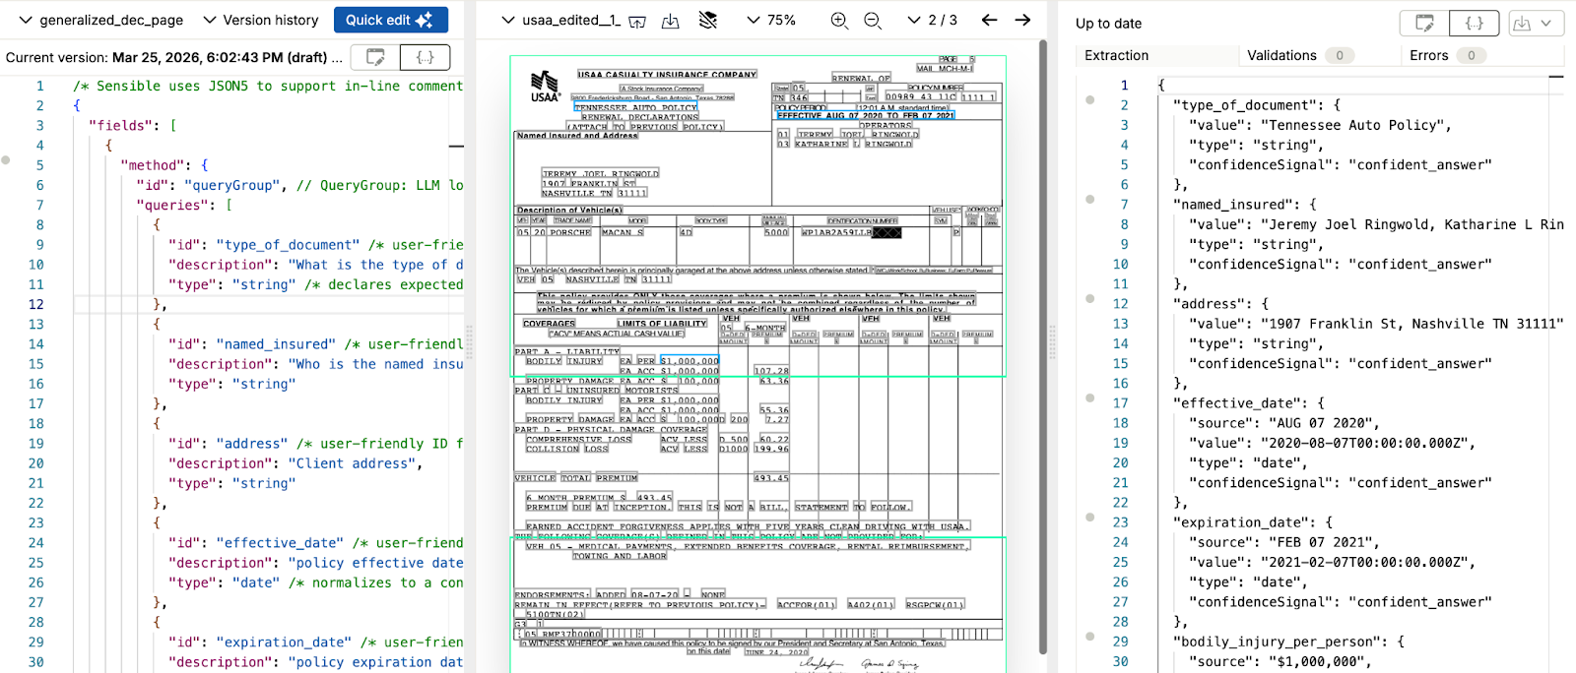Click "description": "Client address" line in config
The image size is (1576, 673).
[295, 463]
